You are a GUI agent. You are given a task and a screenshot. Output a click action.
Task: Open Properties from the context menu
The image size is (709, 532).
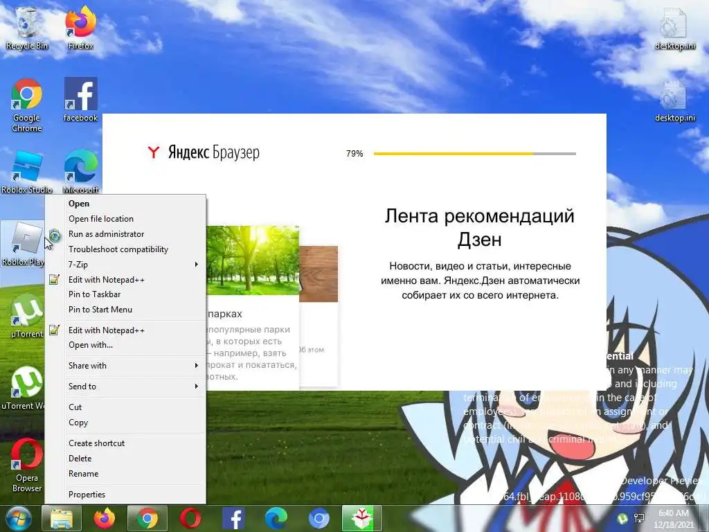[126, 495]
